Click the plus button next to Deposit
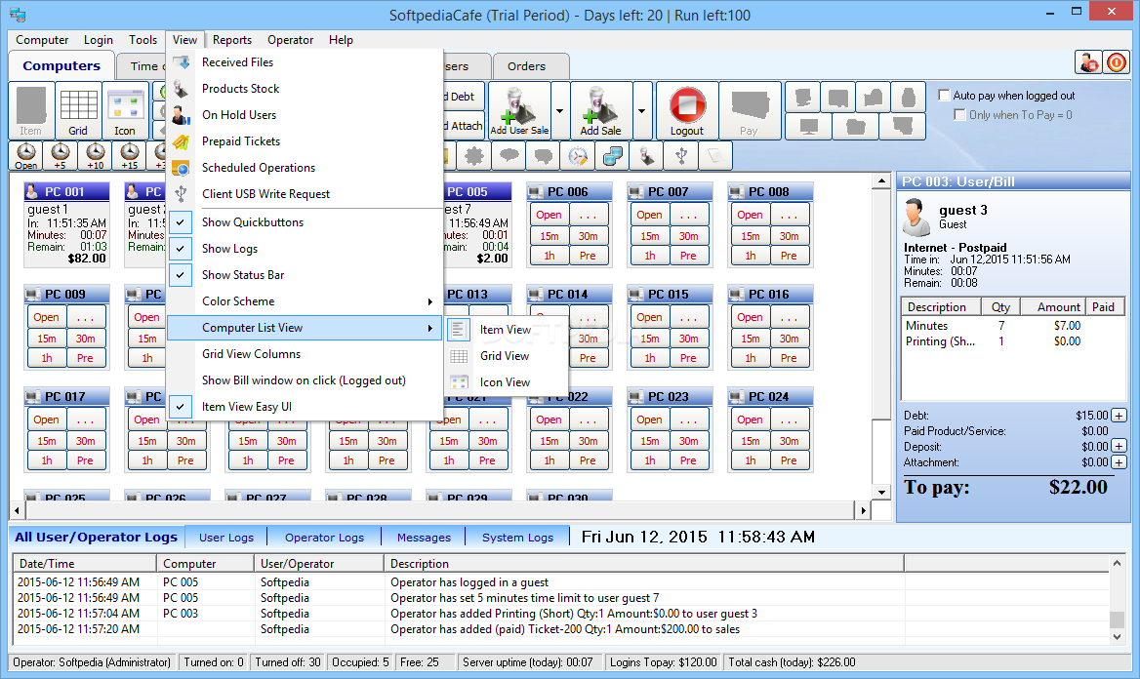1140x679 pixels. pyautogui.click(x=1119, y=447)
